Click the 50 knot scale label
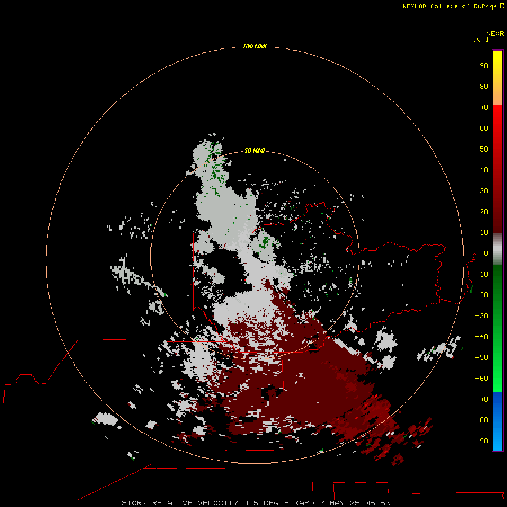The width and height of the screenshot is (507, 507). click(x=484, y=149)
